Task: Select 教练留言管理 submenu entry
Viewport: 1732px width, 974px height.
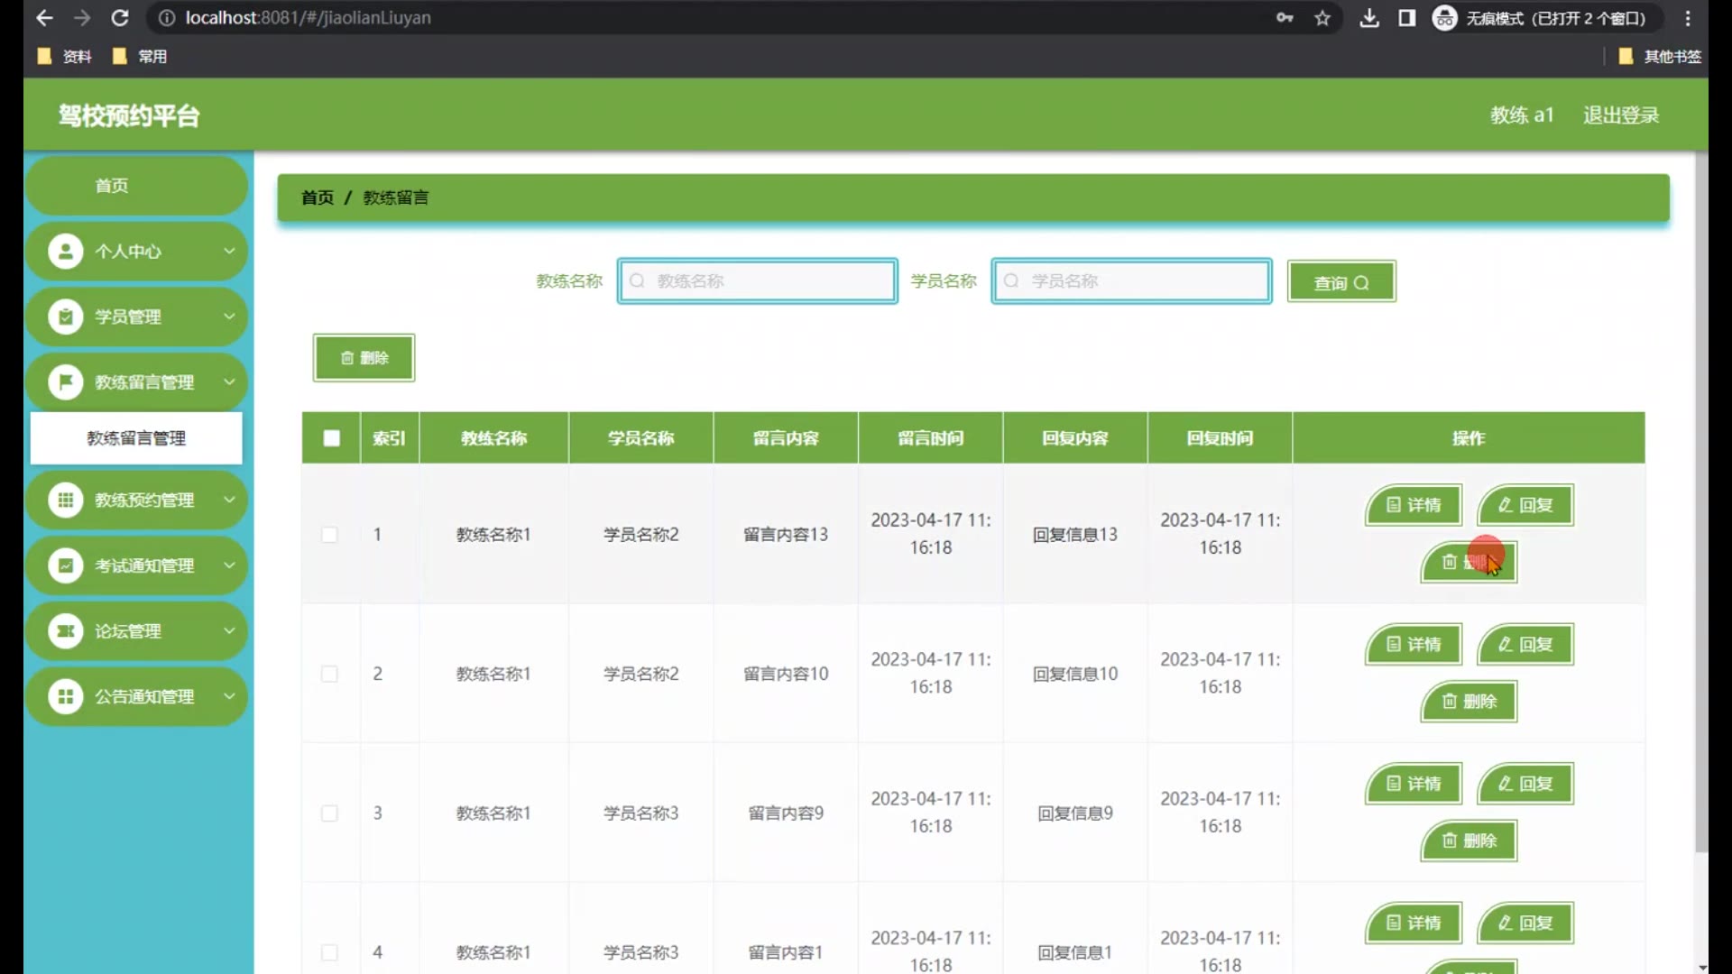Action: coord(136,438)
